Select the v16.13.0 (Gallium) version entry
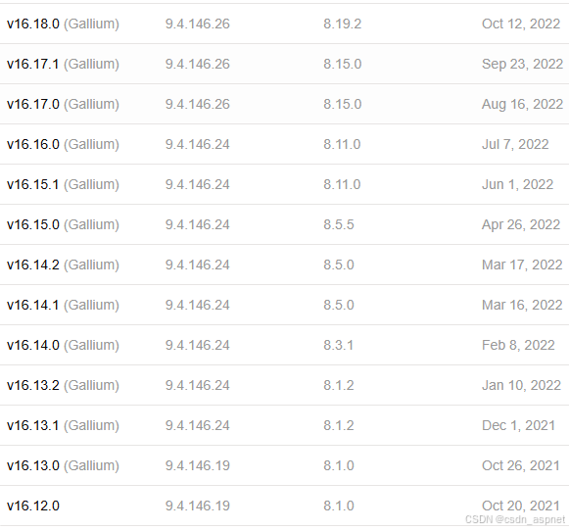 tap(63, 466)
